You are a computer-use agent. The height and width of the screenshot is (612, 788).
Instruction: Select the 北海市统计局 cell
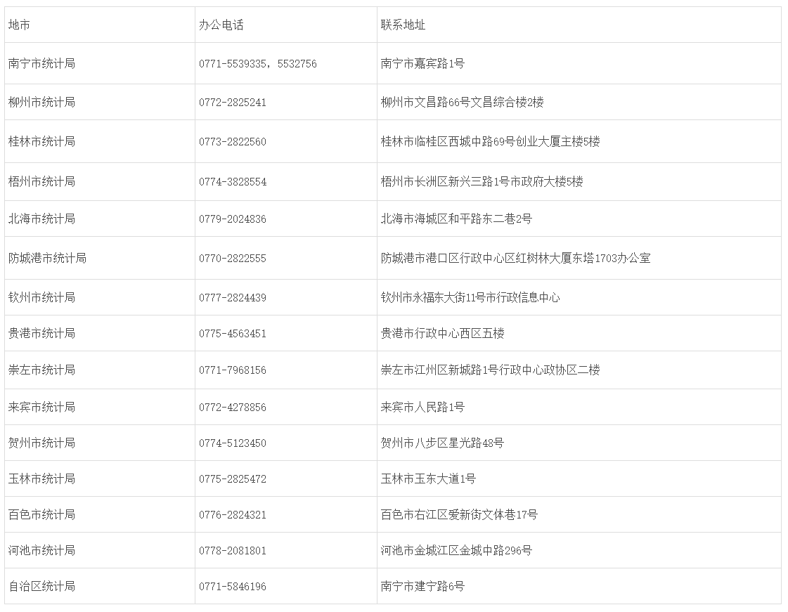(100, 219)
